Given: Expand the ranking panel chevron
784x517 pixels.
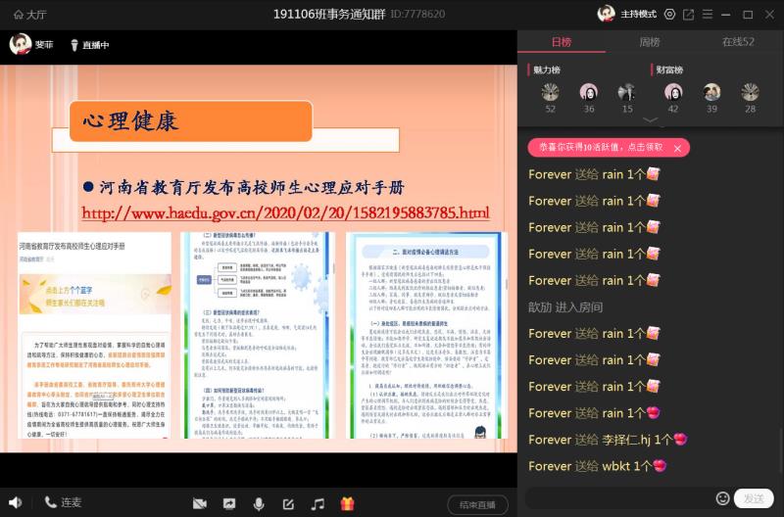Looking at the screenshot, I should 650,120.
